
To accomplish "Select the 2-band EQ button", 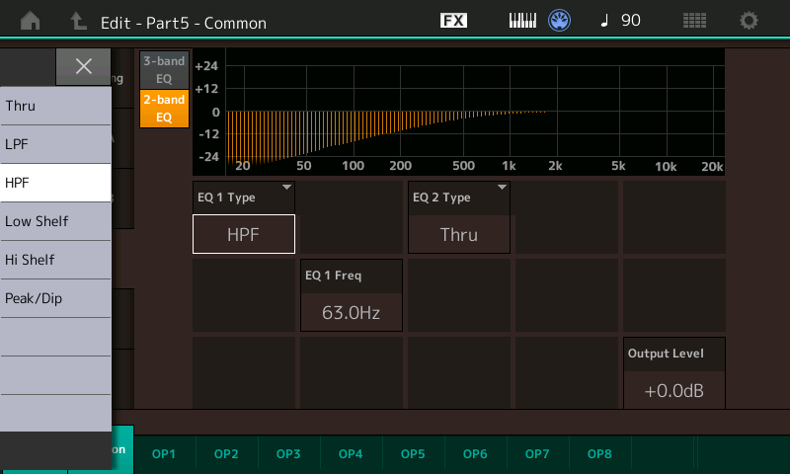I will 164,108.
